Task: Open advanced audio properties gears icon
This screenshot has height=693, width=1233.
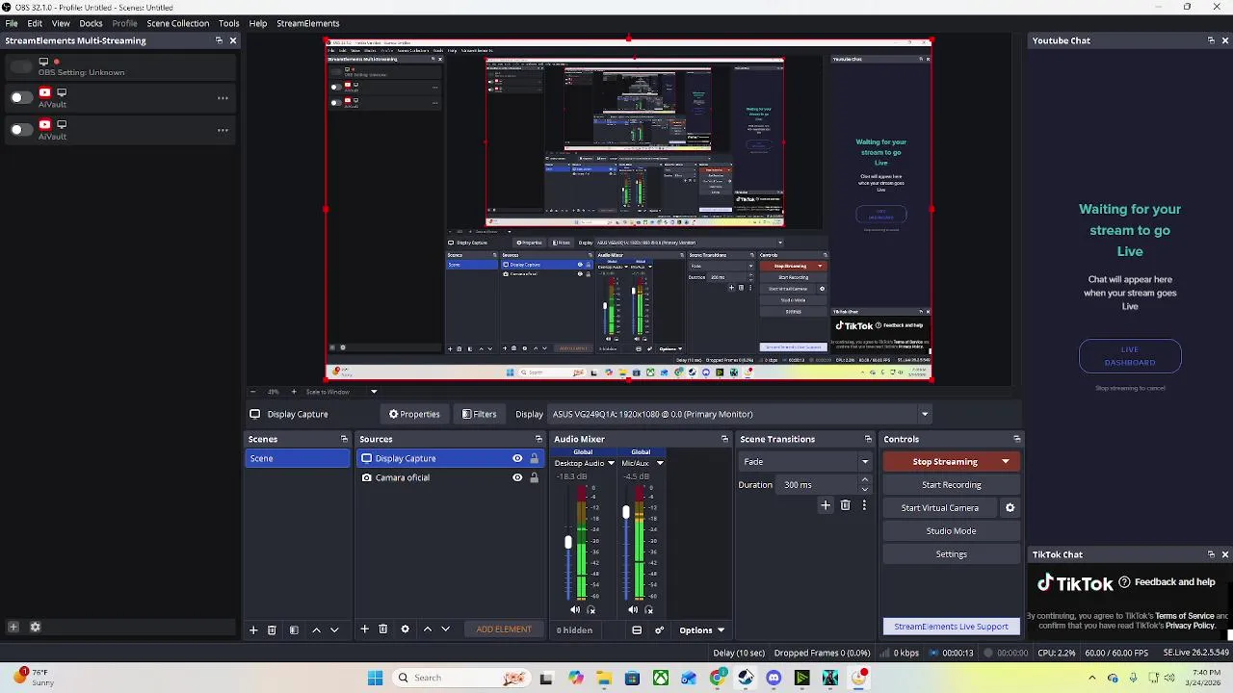Action: (x=660, y=630)
